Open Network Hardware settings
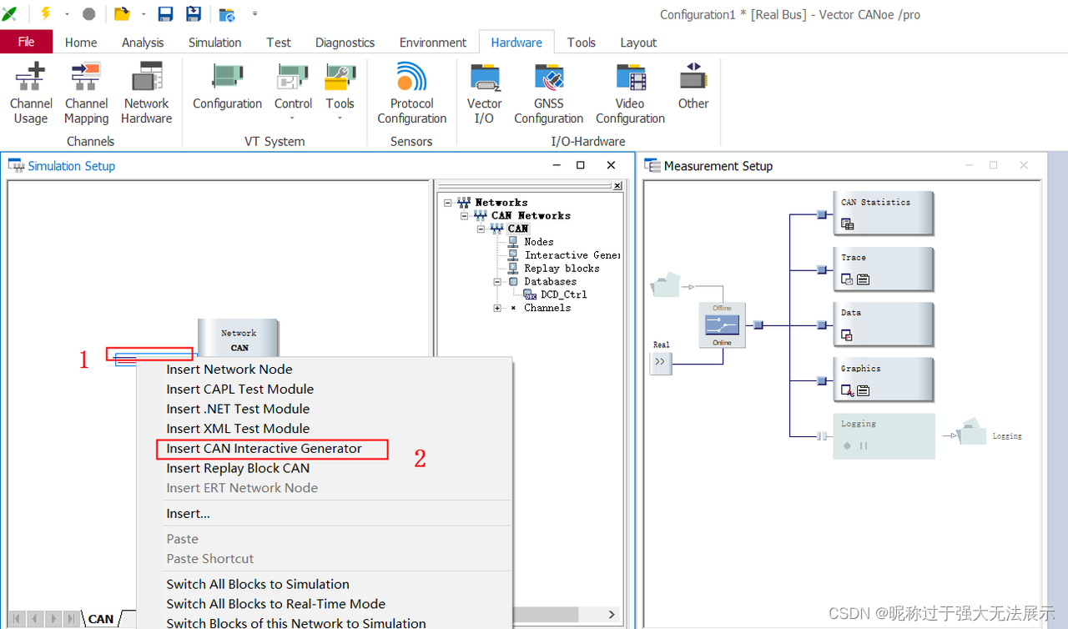The height and width of the screenshot is (629, 1068). (146, 93)
